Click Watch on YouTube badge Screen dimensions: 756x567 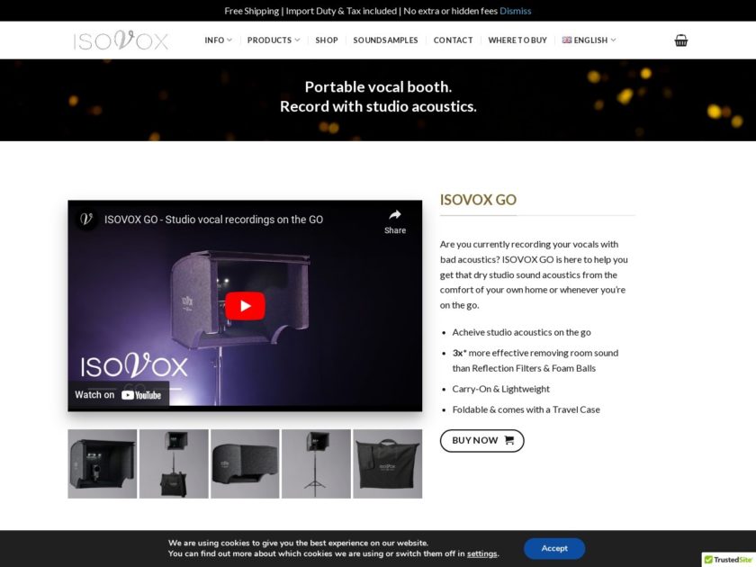[118, 394]
